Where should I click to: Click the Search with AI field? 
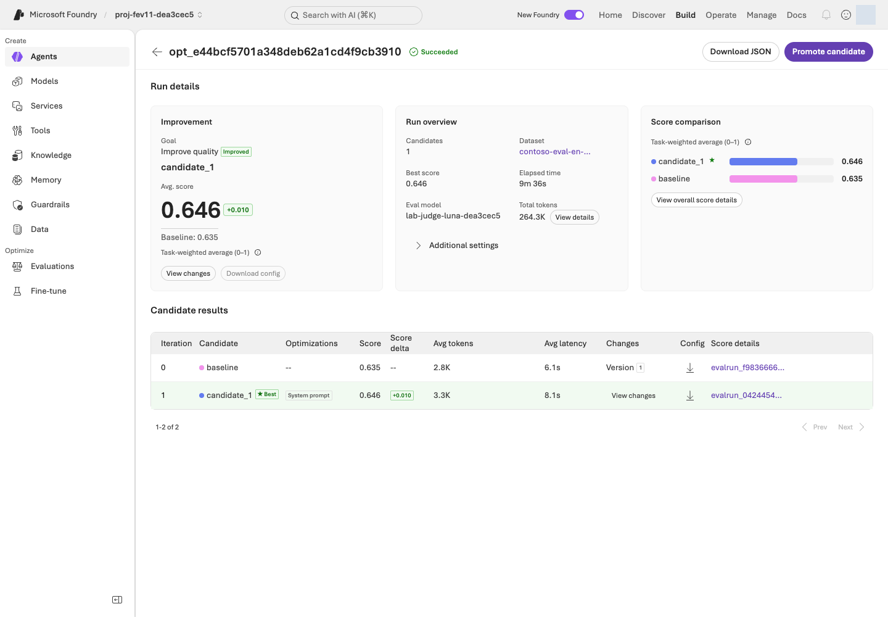(x=353, y=15)
